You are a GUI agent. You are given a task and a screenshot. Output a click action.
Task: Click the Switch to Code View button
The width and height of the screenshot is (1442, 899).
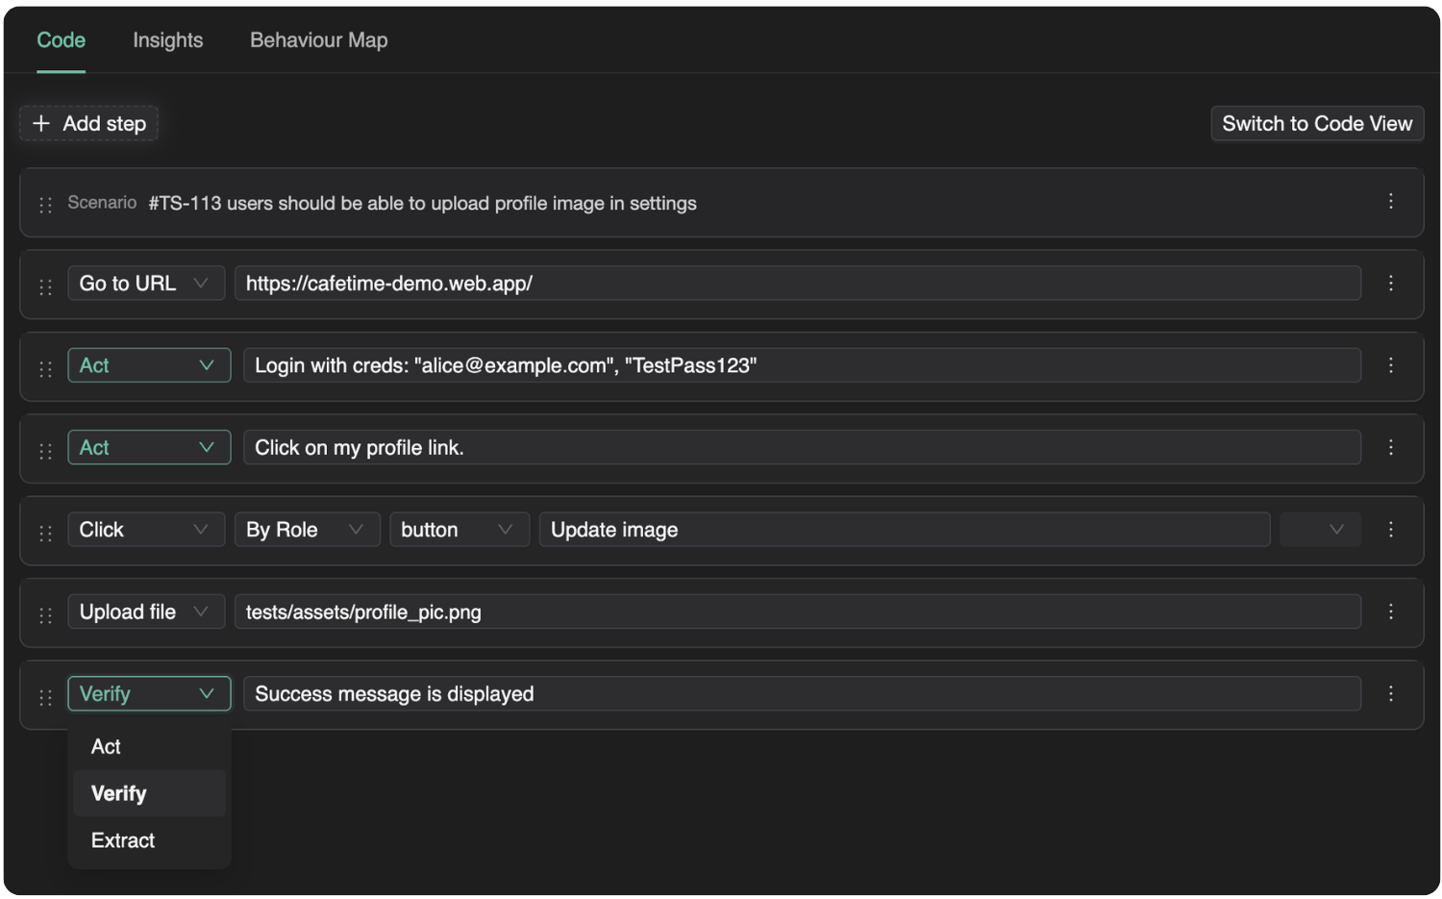coord(1317,123)
